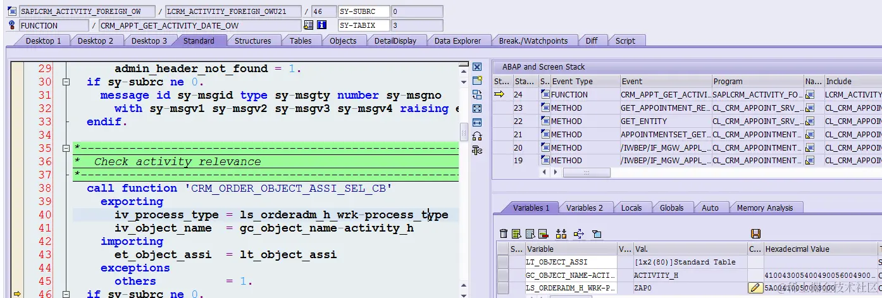Click the program icon left of SAPLCRM_ACTIVITY_FOREIGN_OW
The width and height of the screenshot is (882, 298).
click(12, 11)
